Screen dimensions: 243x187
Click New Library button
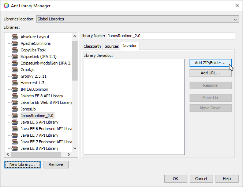(x=22, y=165)
